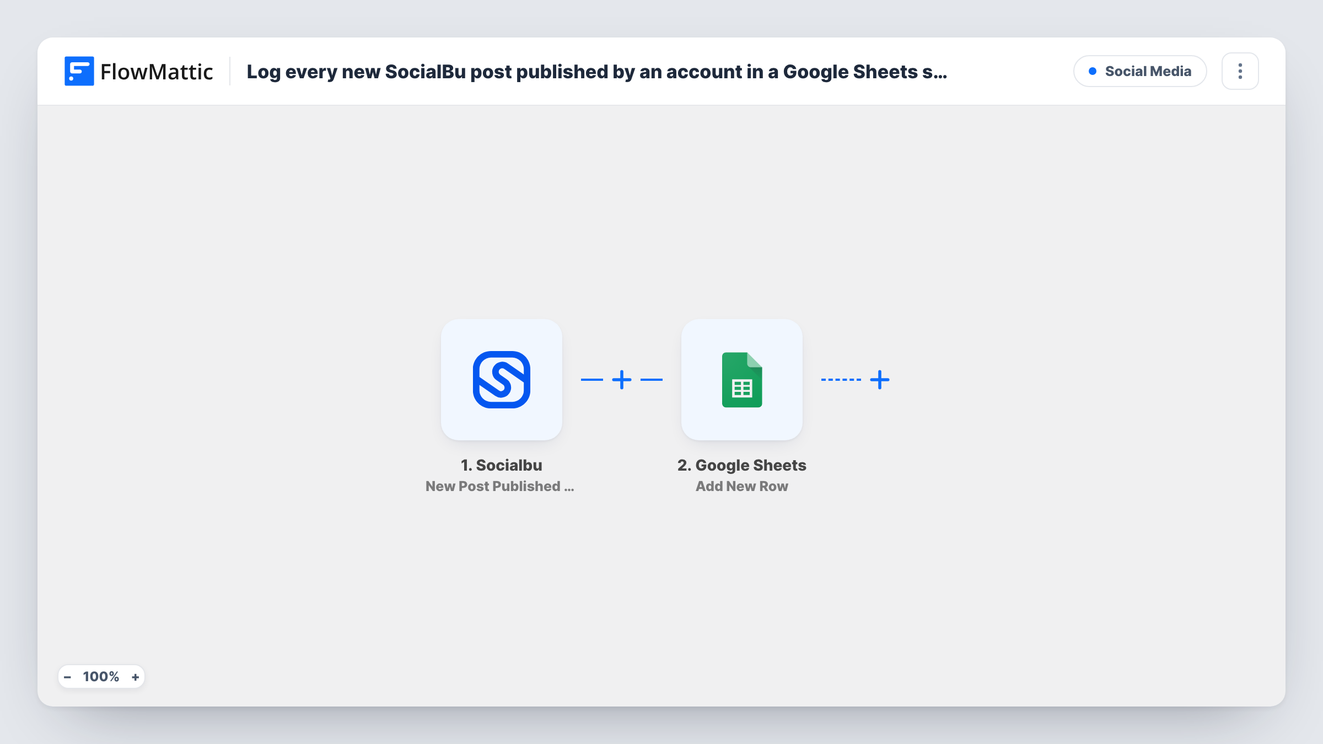Select the 'Add New Row' subtitle
This screenshot has height=744, width=1323.
[742, 486]
